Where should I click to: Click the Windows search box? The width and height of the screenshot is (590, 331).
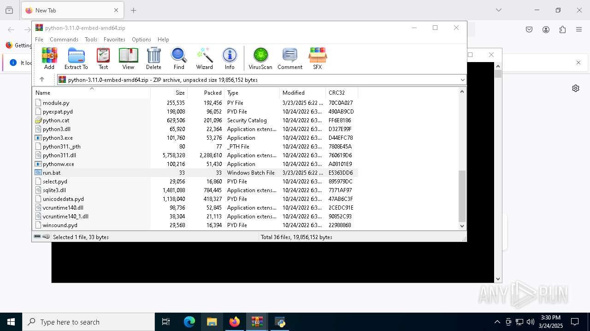[88, 322]
